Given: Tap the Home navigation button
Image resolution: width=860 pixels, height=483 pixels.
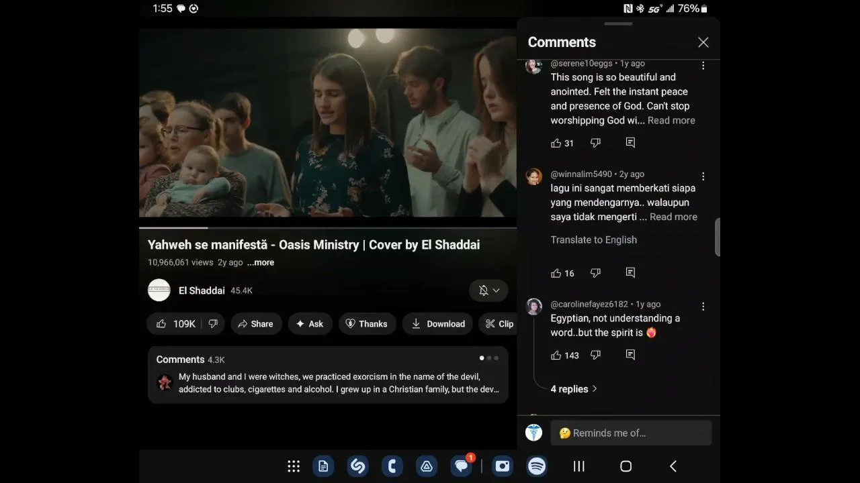Looking at the screenshot, I should coord(626,466).
